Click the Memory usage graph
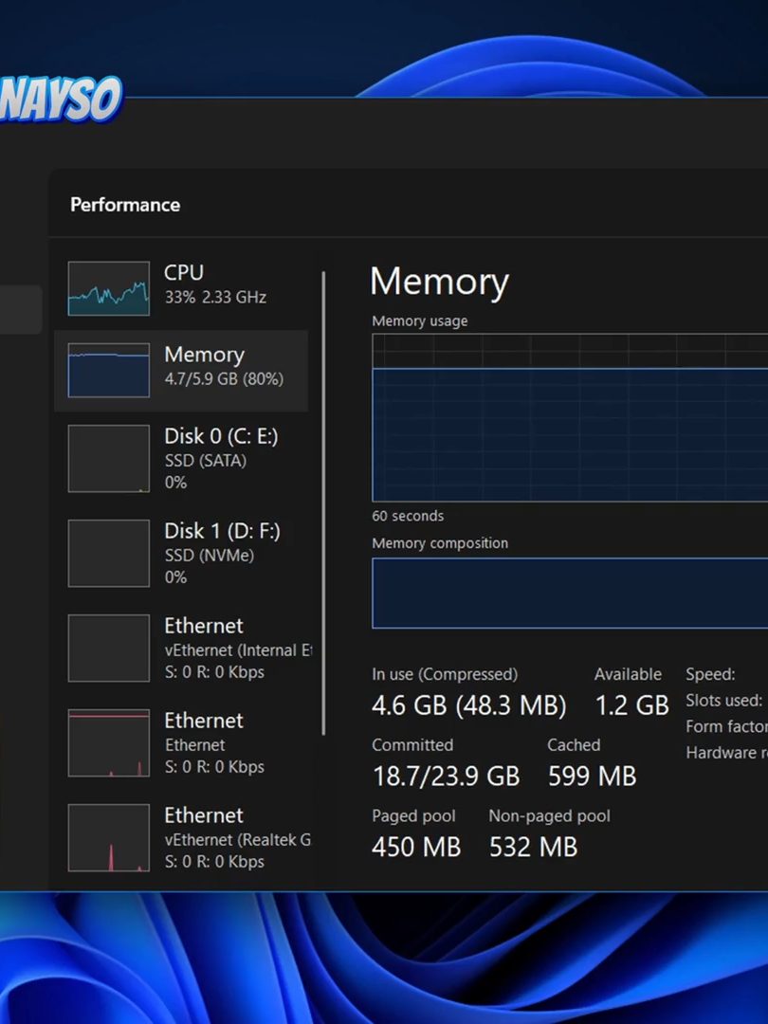This screenshot has height=1024, width=768. [570, 418]
